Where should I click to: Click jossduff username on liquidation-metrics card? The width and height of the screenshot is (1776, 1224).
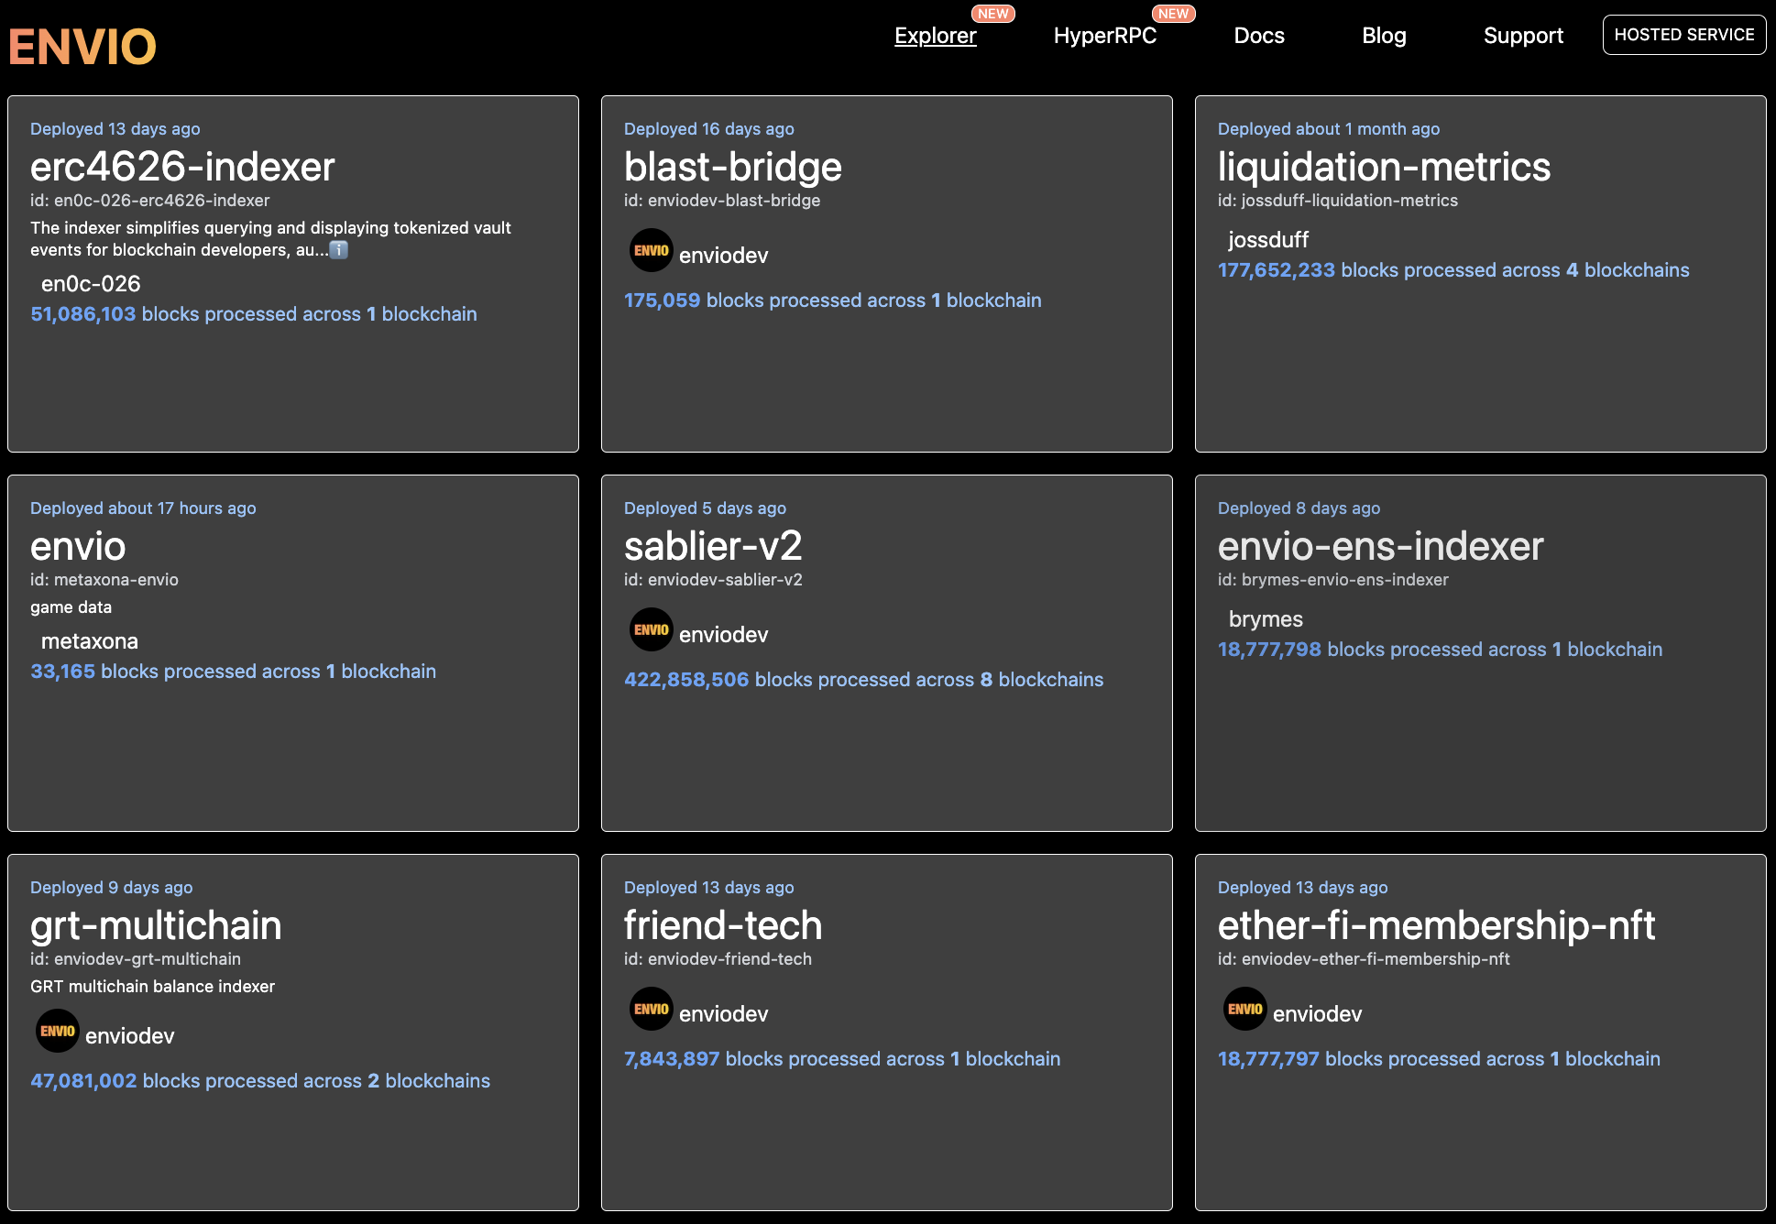1267,240
